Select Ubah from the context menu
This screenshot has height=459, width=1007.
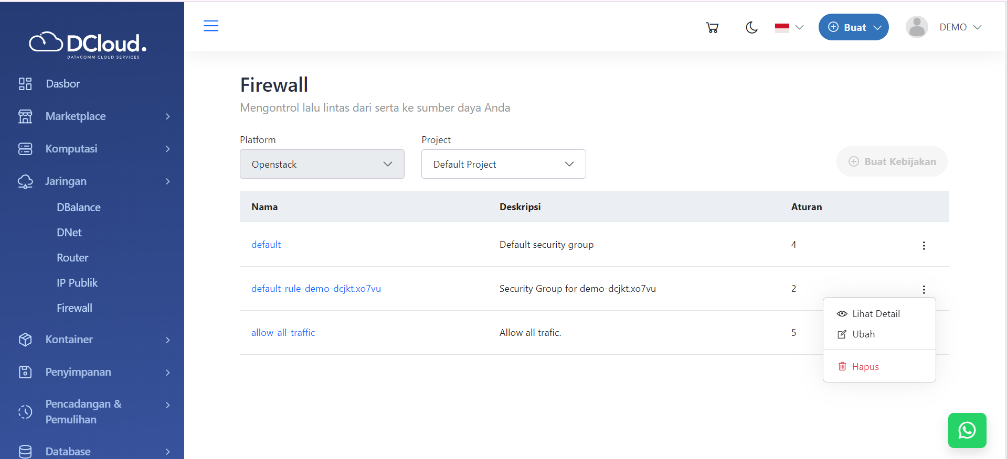[863, 334]
